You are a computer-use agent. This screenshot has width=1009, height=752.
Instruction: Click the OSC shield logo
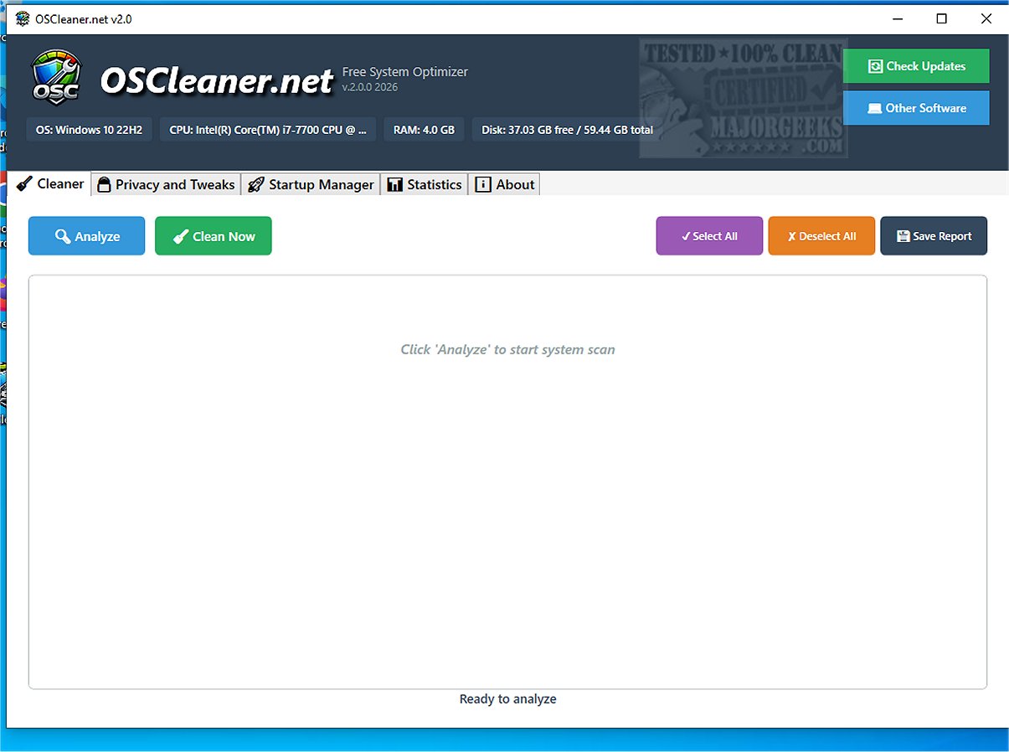[56, 76]
